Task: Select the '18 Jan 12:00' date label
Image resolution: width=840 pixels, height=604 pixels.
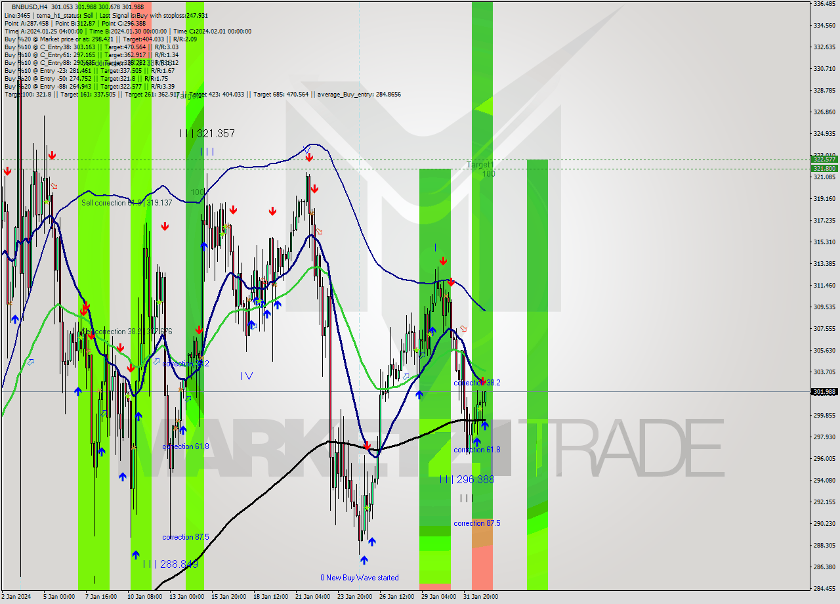Action: point(270,597)
